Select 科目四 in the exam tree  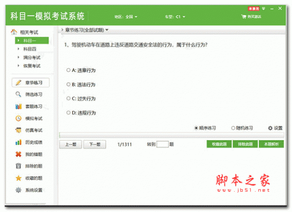tap(30, 49)
